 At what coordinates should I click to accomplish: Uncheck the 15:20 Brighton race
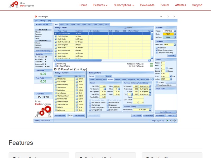(55, 36)
